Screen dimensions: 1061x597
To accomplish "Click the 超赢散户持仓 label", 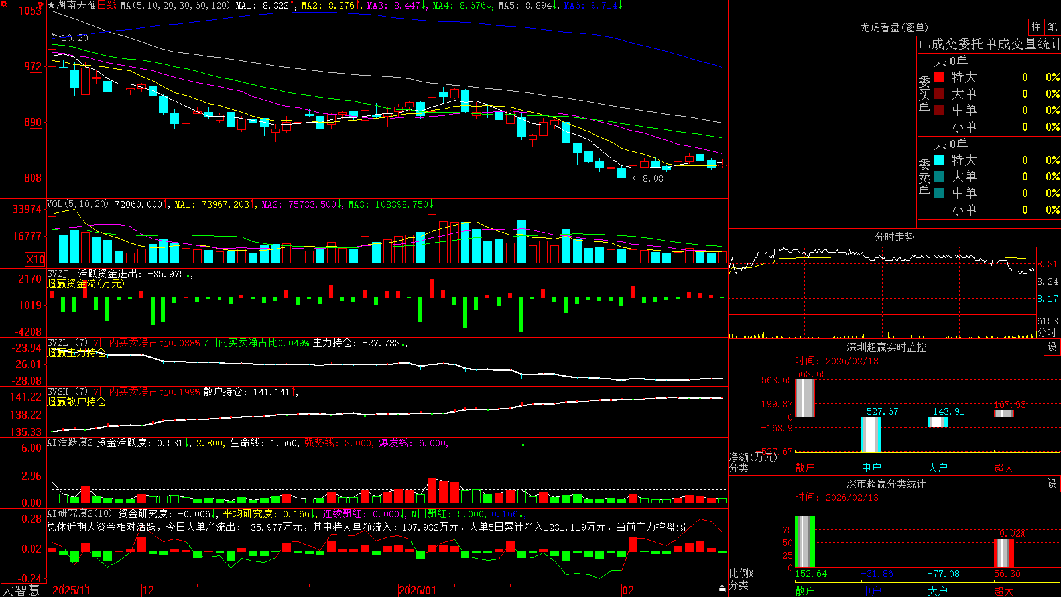I will 76,401.
